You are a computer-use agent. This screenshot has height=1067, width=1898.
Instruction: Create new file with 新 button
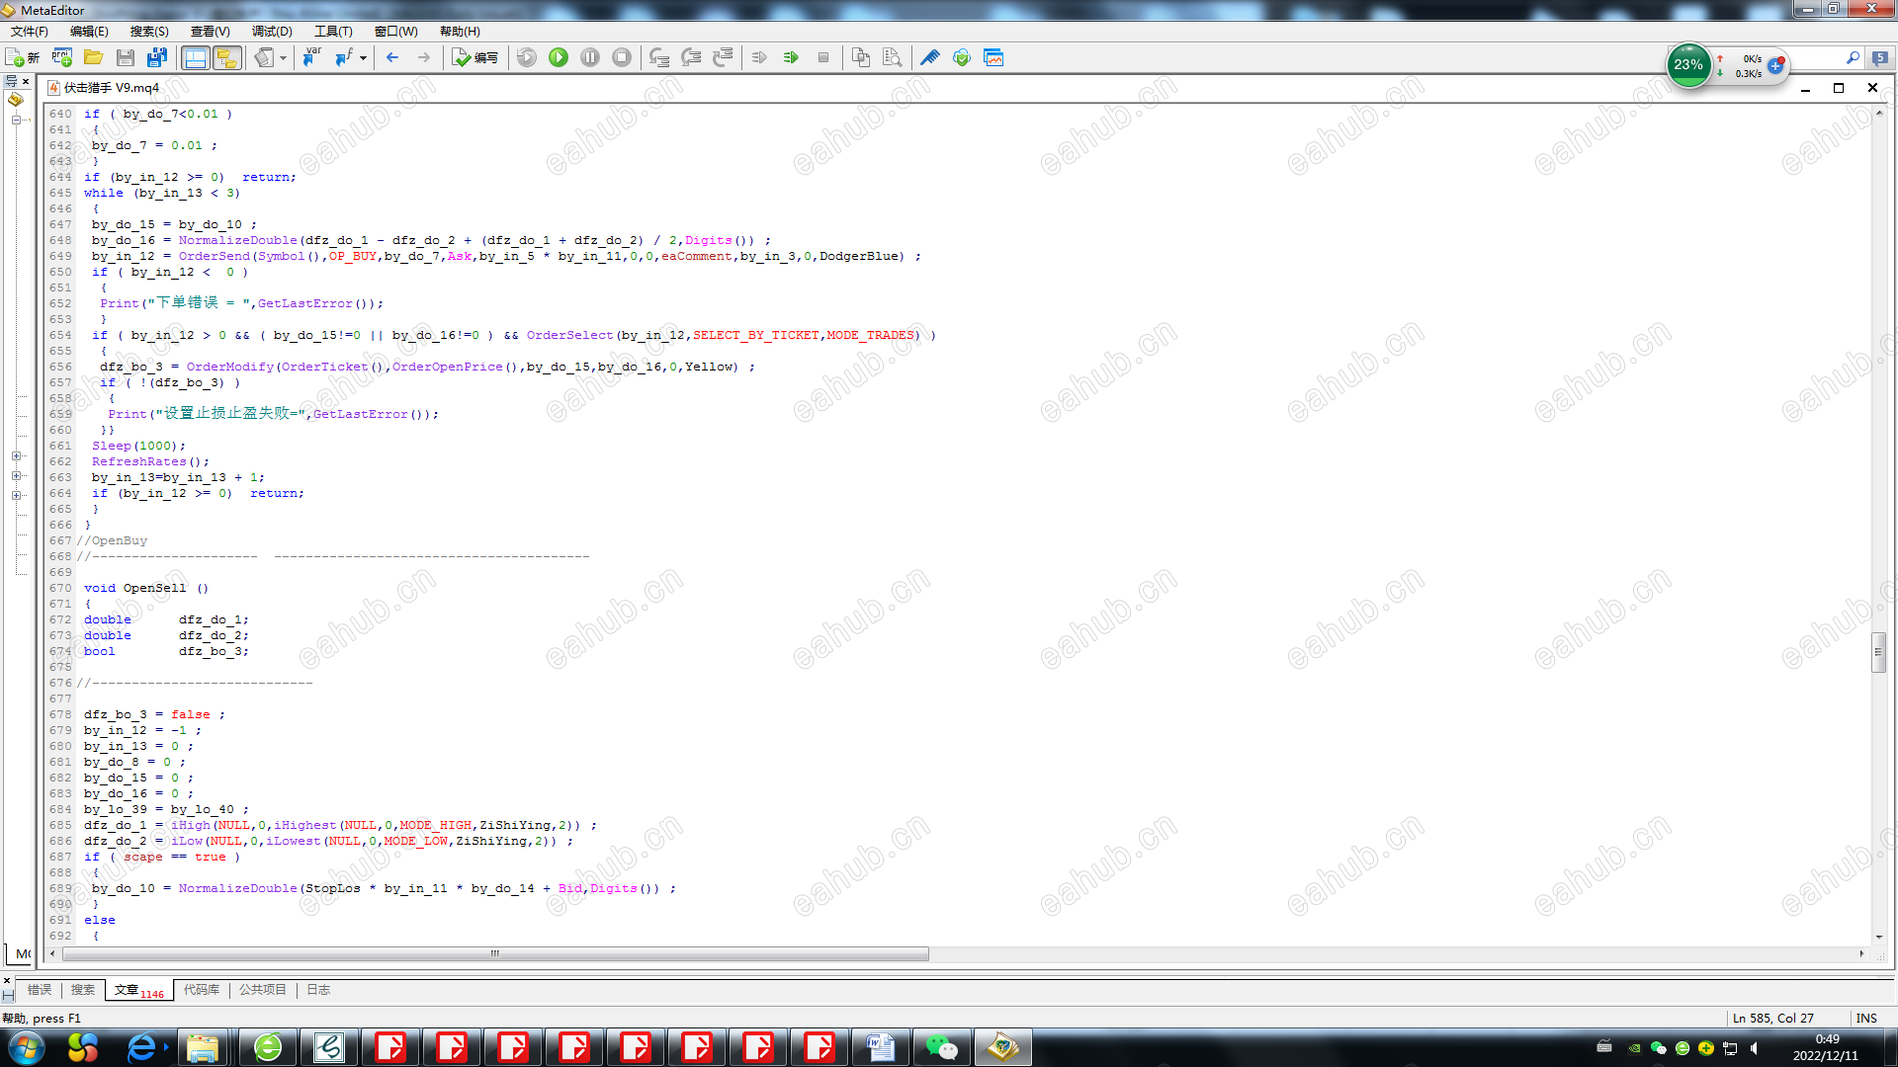(22, 57)
